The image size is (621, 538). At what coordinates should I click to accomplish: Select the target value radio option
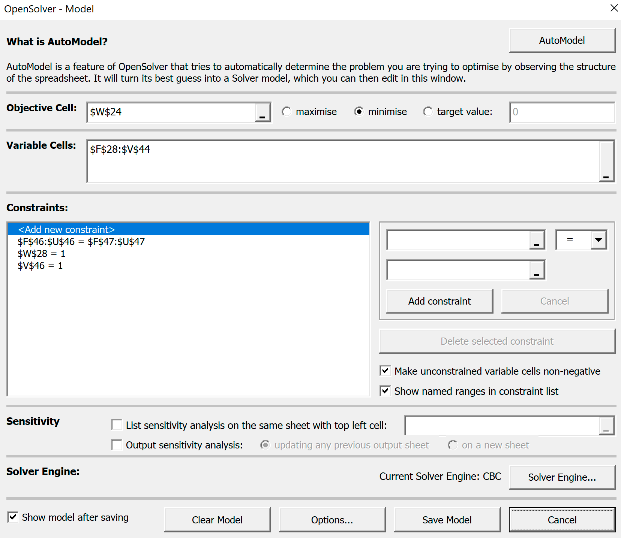[x=428, y=112]
